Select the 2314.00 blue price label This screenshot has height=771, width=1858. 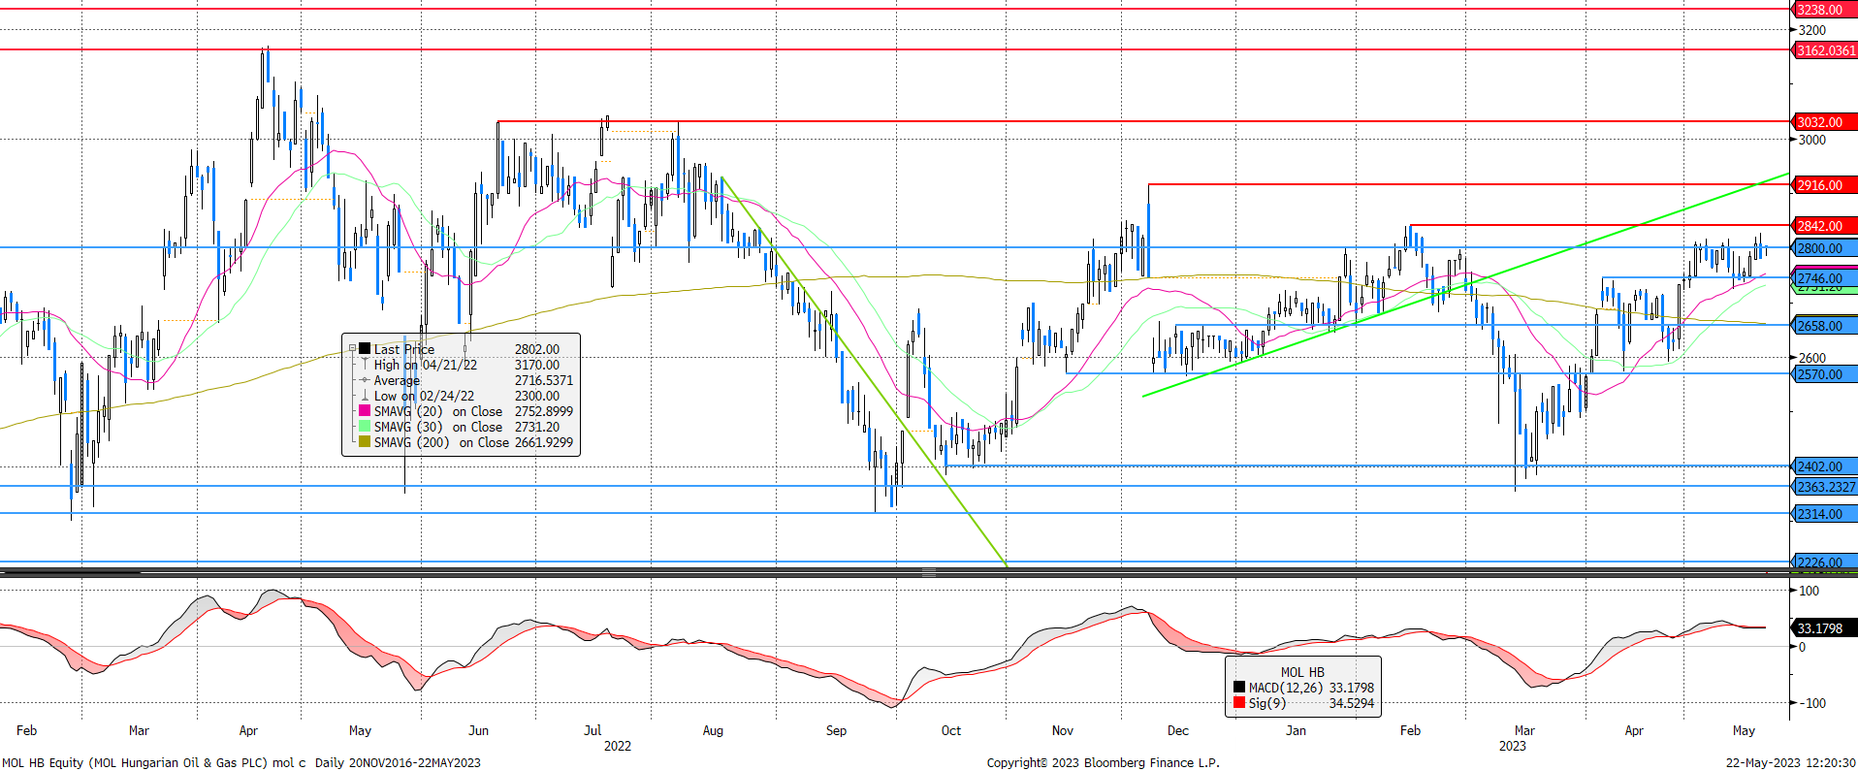1823,514
